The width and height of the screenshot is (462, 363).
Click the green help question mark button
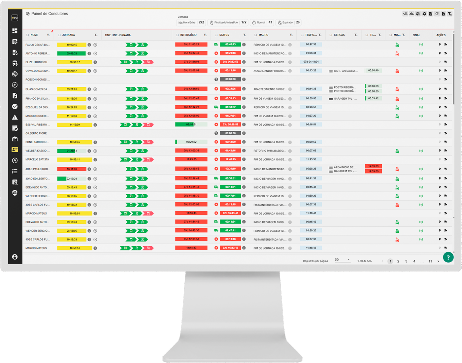pos(448,257)
